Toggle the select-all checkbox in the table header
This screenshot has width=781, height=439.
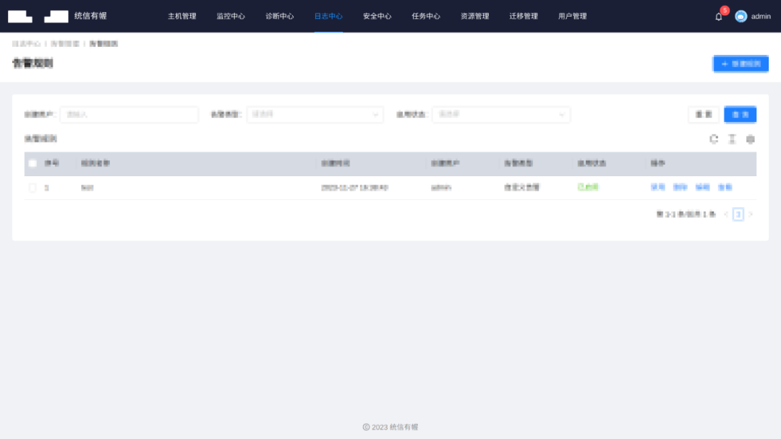tap(33, 163)
